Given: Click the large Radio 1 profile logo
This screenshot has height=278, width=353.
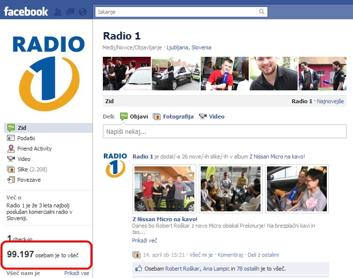Looking at the screenshot, I should coord(48,73).
